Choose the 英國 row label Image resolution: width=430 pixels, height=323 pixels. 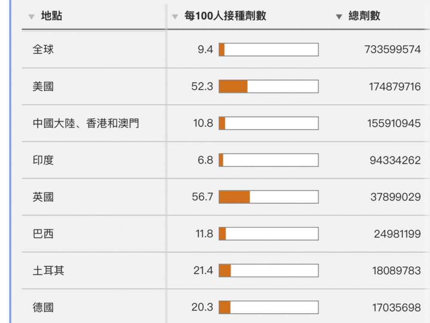point(43,197)
